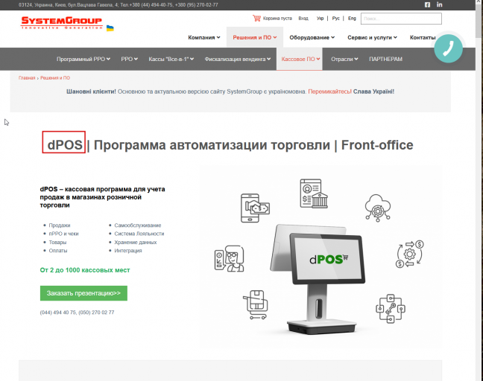Expand the Сервис и услуги menu

(x=372, y=37)
